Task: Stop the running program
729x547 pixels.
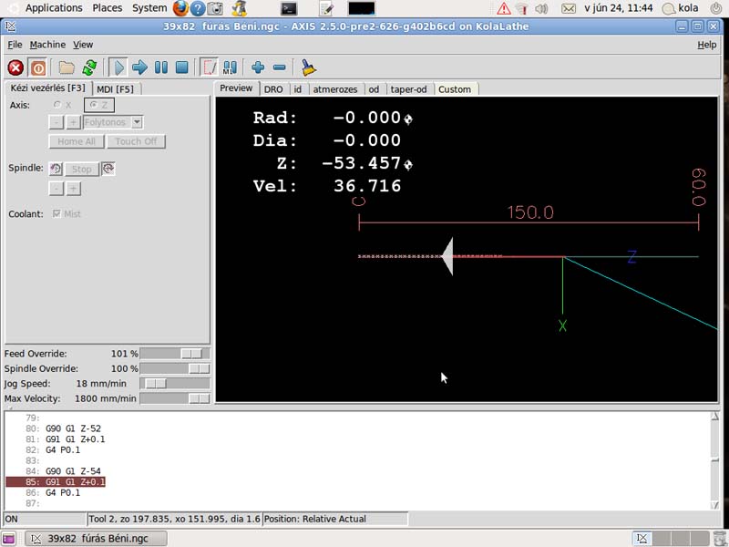Action: (x=182, y=67)
